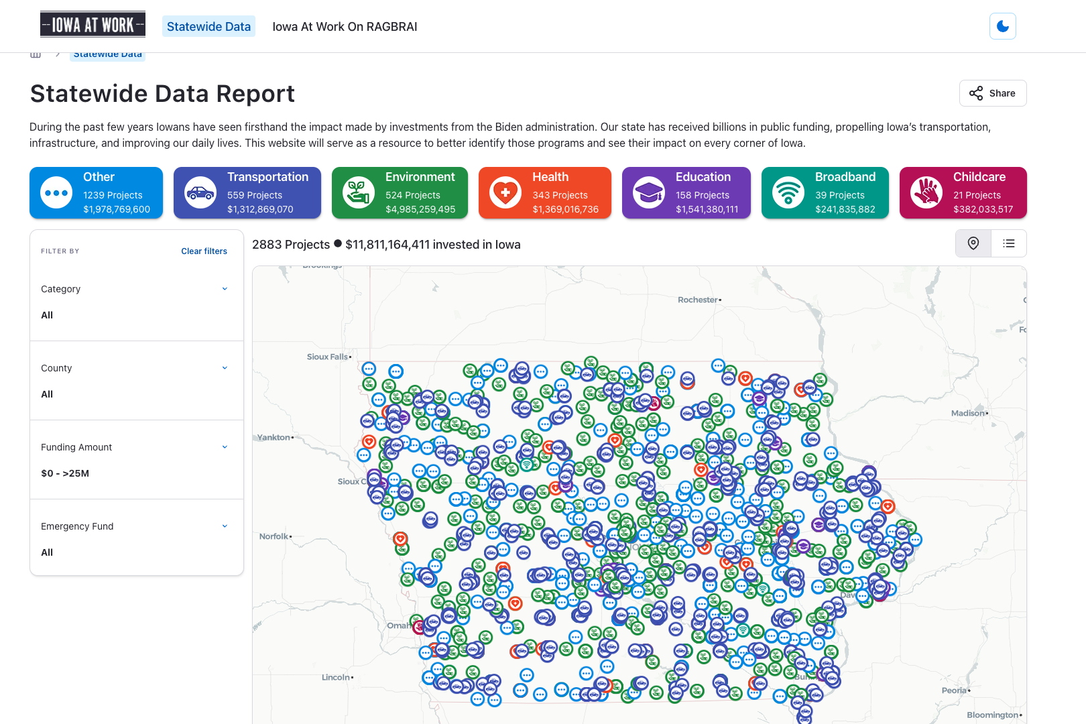Screen dimensions: 1086x724
Task: Select the Other category card
Action: [x=96, y=193]
